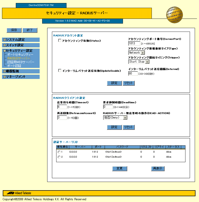Select priority 1 server radio button
The image size is (199, 202).
[x=59, y=152]
